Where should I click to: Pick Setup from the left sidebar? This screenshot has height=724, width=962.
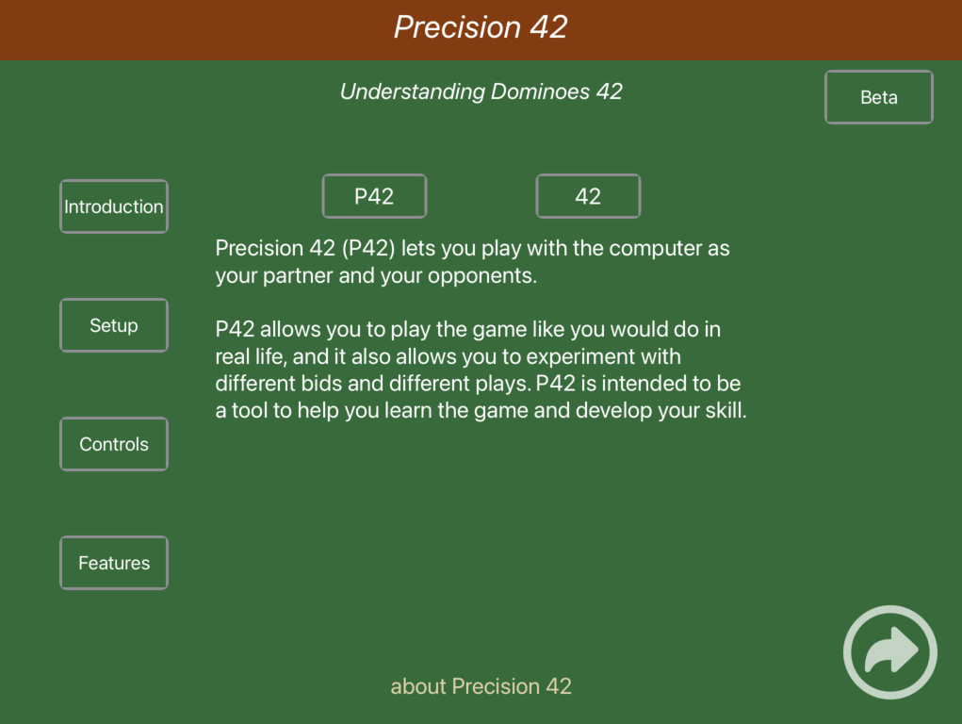click(114, 325)
